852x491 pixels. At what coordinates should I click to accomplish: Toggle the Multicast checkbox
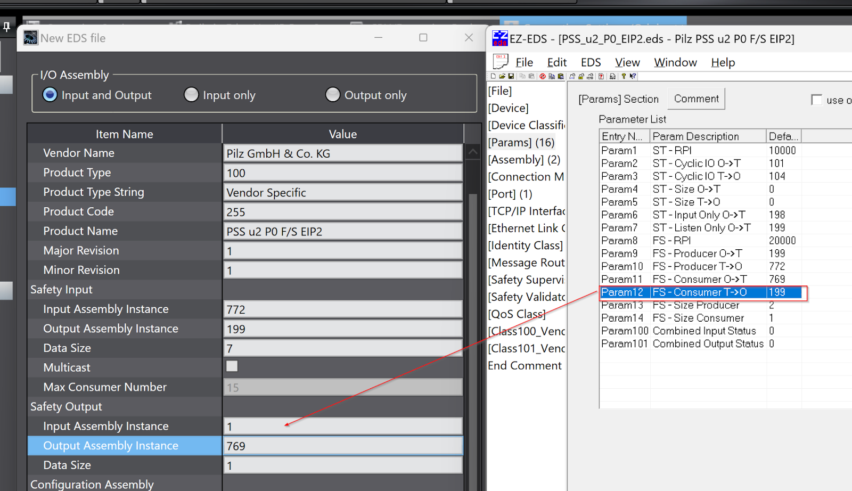point(232,366)
